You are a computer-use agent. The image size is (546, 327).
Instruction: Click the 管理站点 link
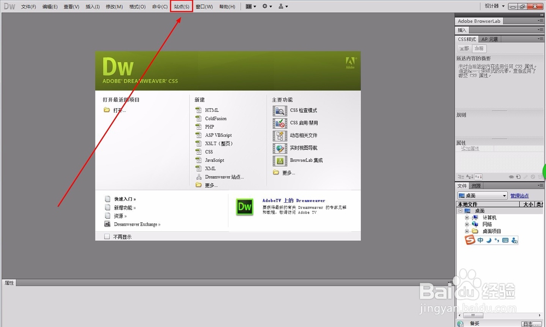(520, 196)
